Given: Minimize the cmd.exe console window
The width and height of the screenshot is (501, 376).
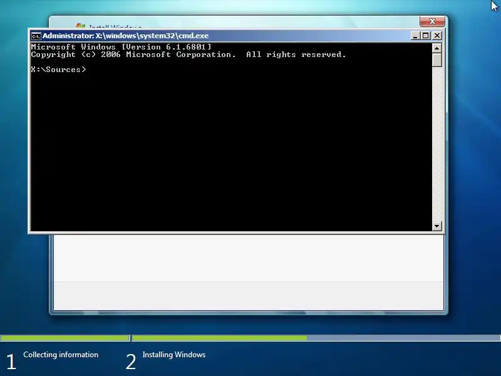Looking at the screenshot, I should tap(415, 36).
